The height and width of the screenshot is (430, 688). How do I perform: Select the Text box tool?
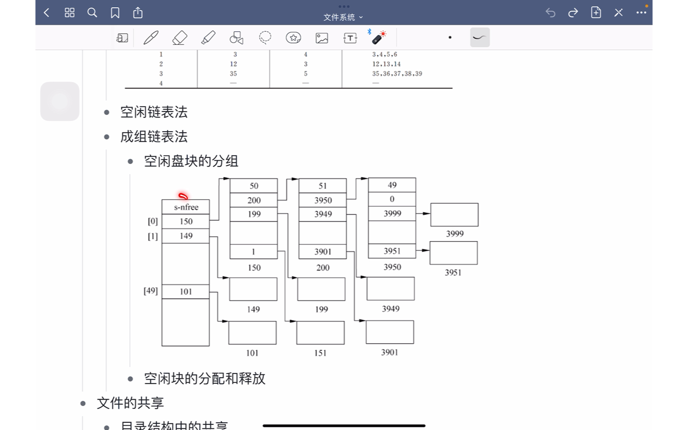point(351,37)
